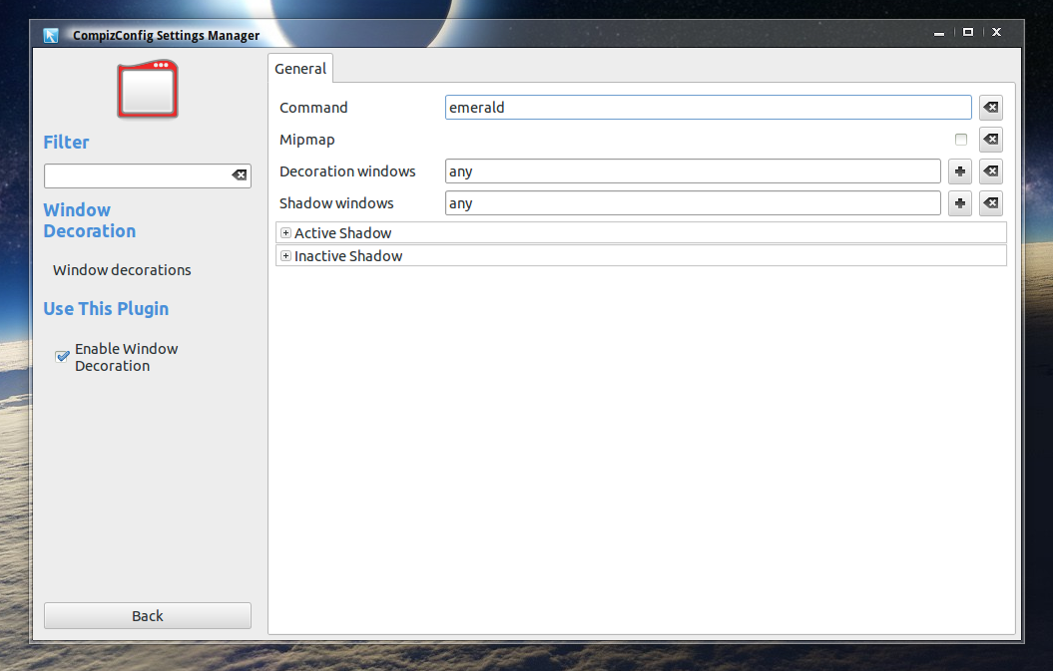Viewport: 1053px width, 671px height.
Task: Click the red Window Decoration plugin icon
Action: click(x=147, y=90)
